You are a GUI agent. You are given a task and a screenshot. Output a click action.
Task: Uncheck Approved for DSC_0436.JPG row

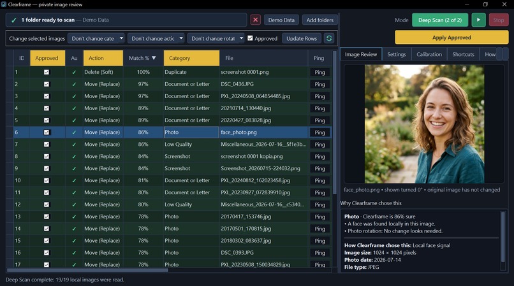point(47,84)
